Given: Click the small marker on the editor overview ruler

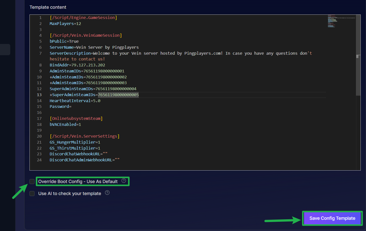Looking at the screenshot, I should coord(357,56).
